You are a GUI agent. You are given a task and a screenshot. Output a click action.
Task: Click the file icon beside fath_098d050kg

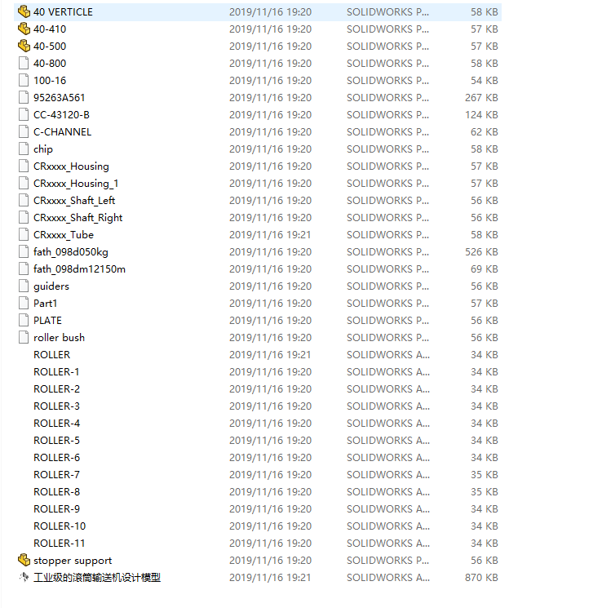[x=24, y=251]
